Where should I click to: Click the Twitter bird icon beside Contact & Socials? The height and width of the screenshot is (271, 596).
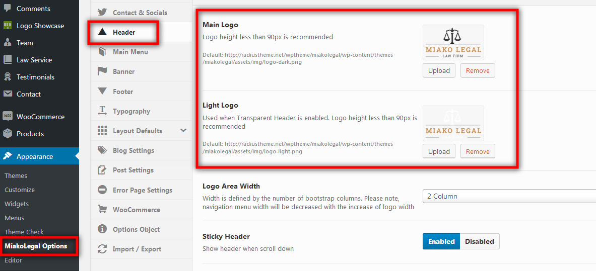click(102, 12)
